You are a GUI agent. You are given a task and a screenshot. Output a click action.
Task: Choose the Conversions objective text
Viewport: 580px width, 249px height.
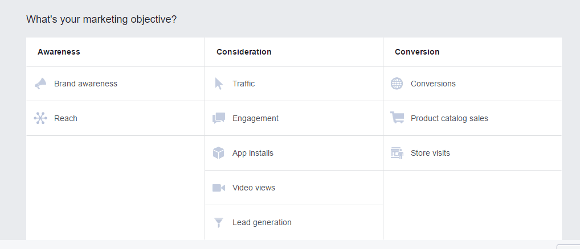(x=433, y=84)
